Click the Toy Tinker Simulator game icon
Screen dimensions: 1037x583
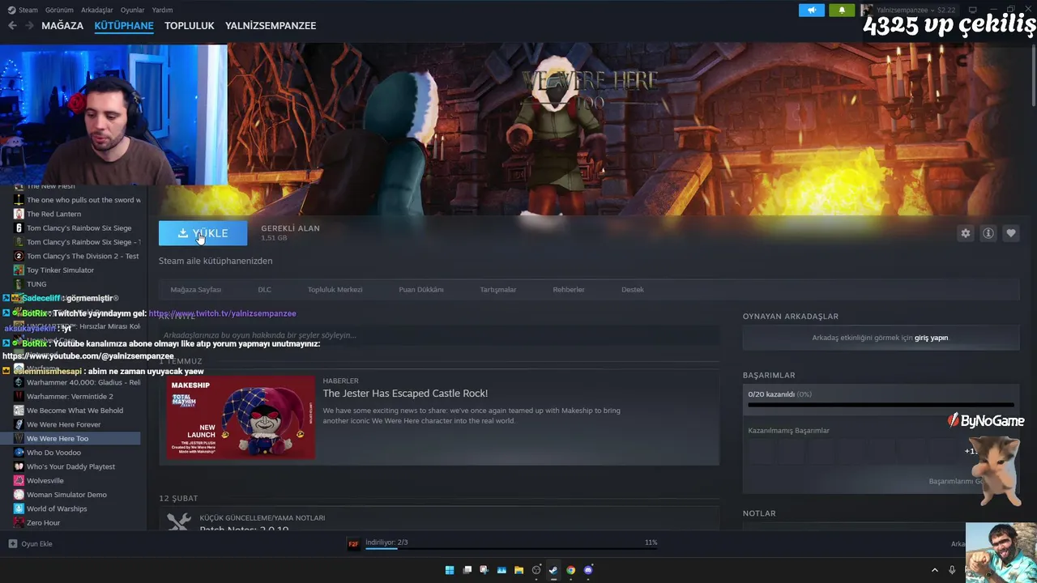pos(19,270)
